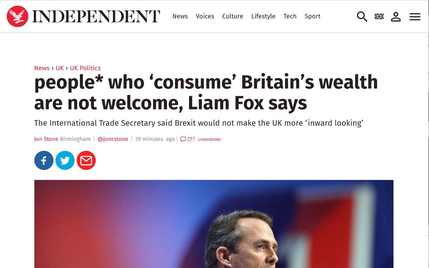The height and width of the screenshot is (268, 429).
Task: Select Lifestyle in the navigation
Action: 263,16
